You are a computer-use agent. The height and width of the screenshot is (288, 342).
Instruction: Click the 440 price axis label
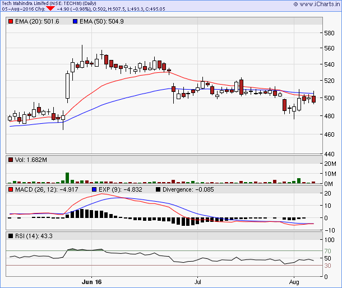click(329, 154)
